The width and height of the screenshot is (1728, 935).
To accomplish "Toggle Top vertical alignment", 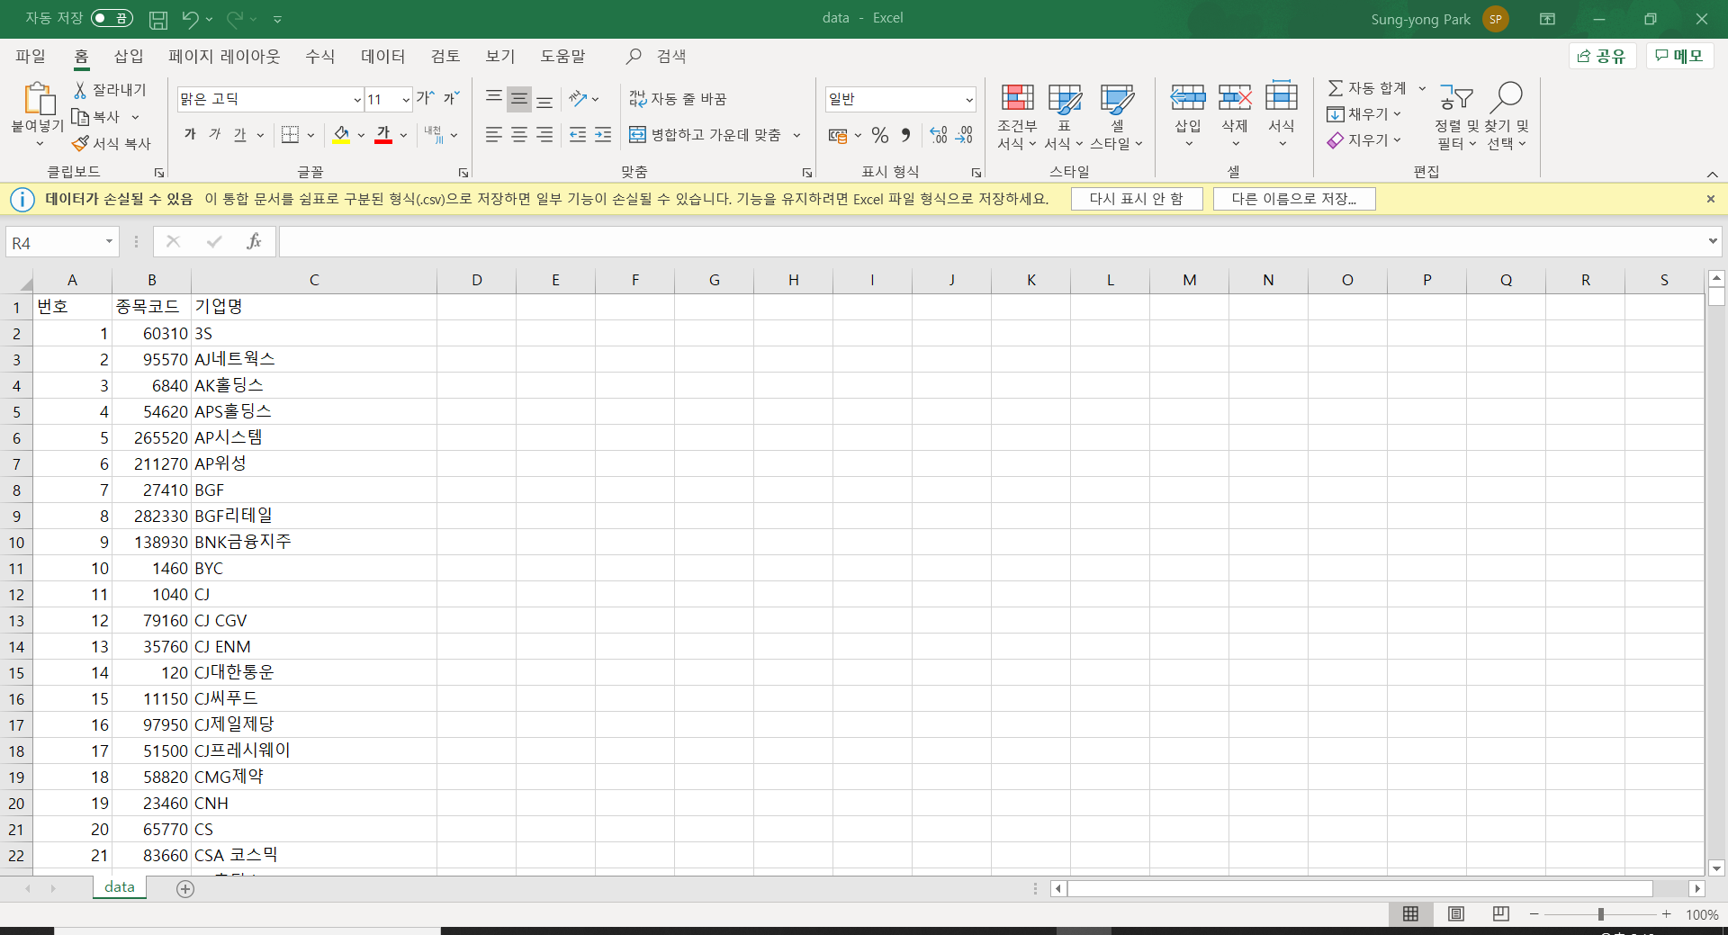I will tap(493, 98).
